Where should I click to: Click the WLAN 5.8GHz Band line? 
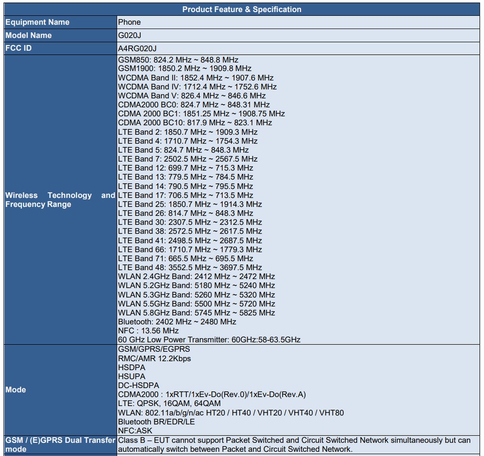pos(196,313)
